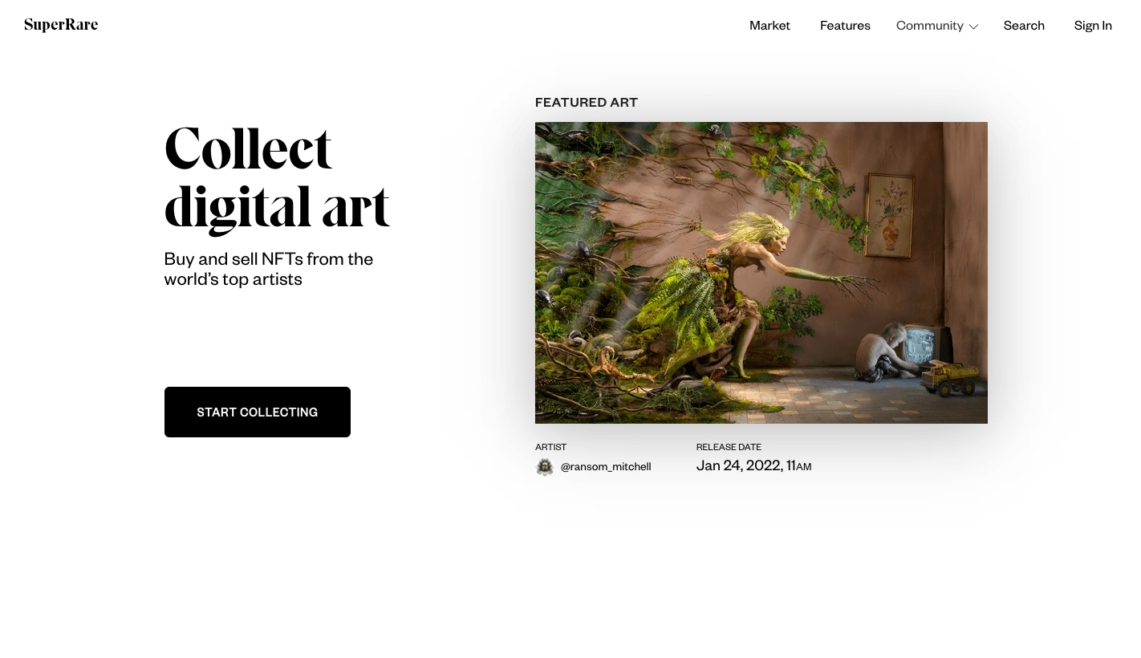Click Sign In
The height and width of the screenshot is (658, 1141).
tap(1093, 25)
